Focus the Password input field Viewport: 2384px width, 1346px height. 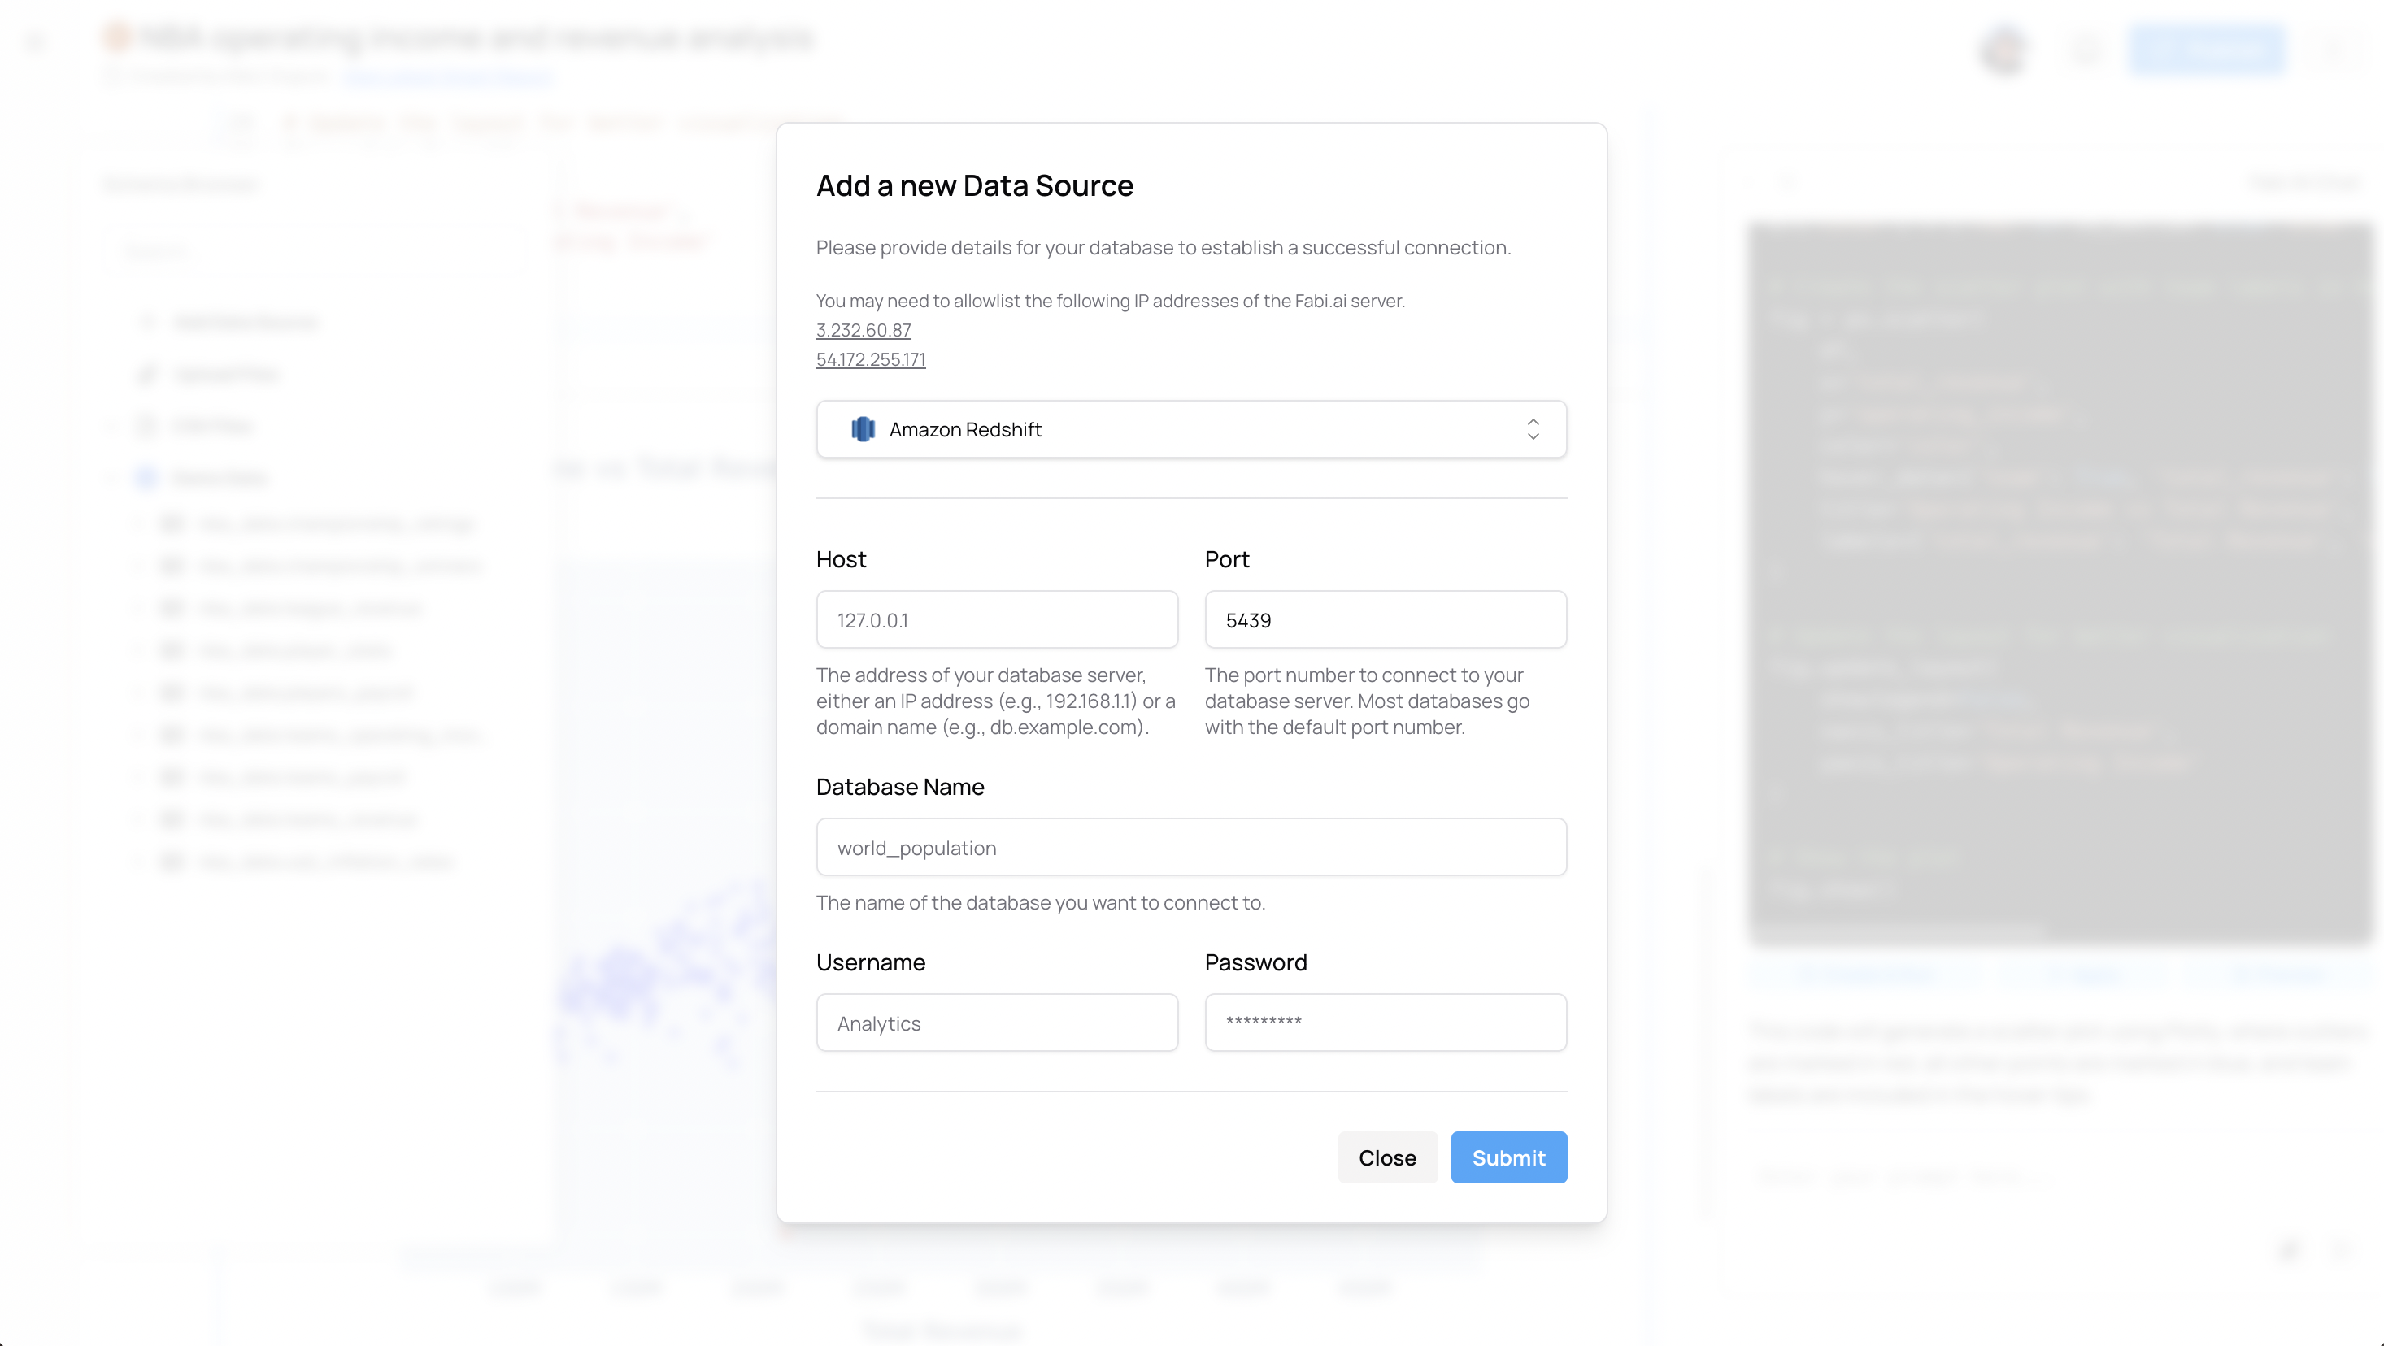[1385, 1023]
